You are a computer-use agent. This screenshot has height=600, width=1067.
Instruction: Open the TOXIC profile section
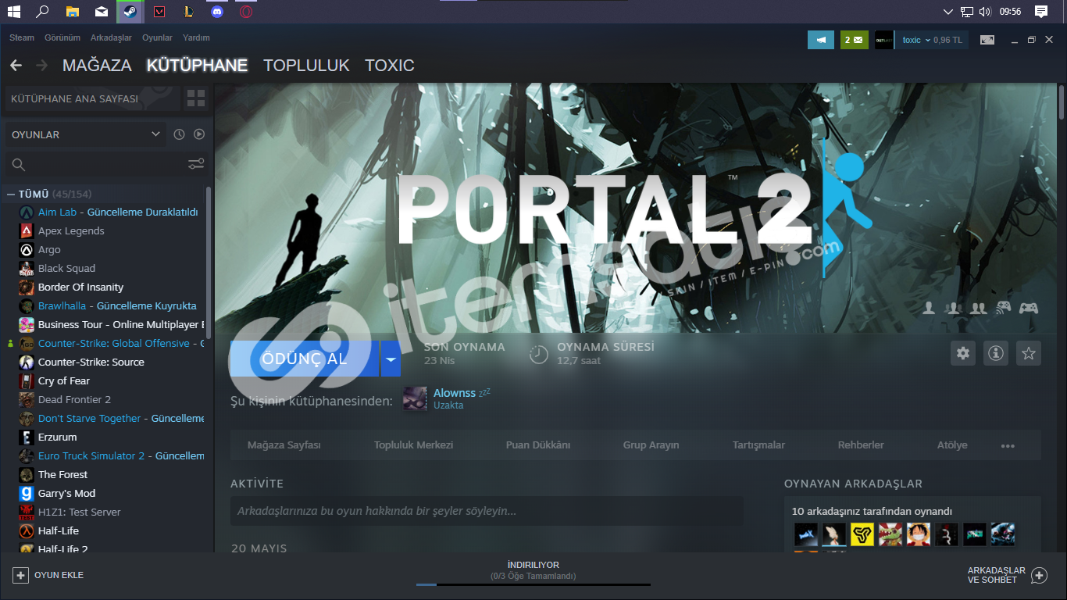point(390,66)
